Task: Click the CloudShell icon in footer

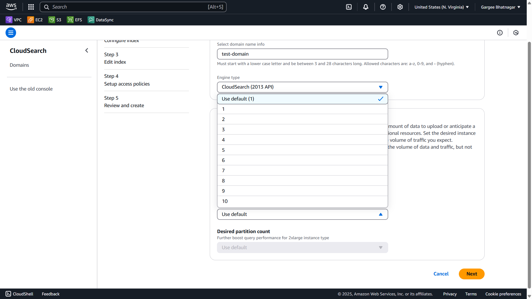Action: point(8,294)
